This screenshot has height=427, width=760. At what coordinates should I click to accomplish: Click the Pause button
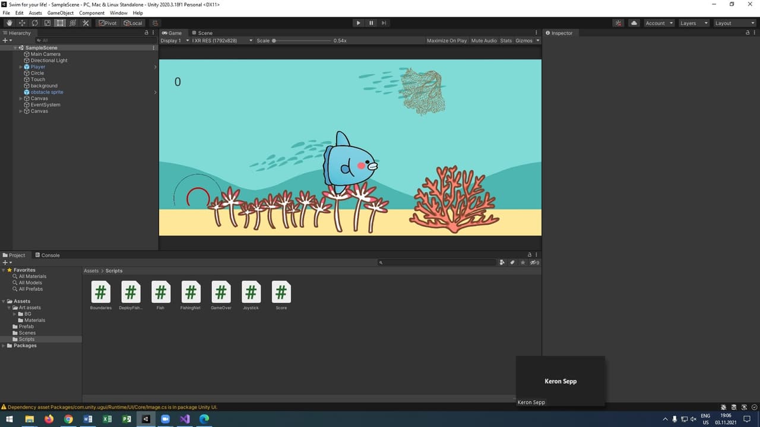coord(371,23)
